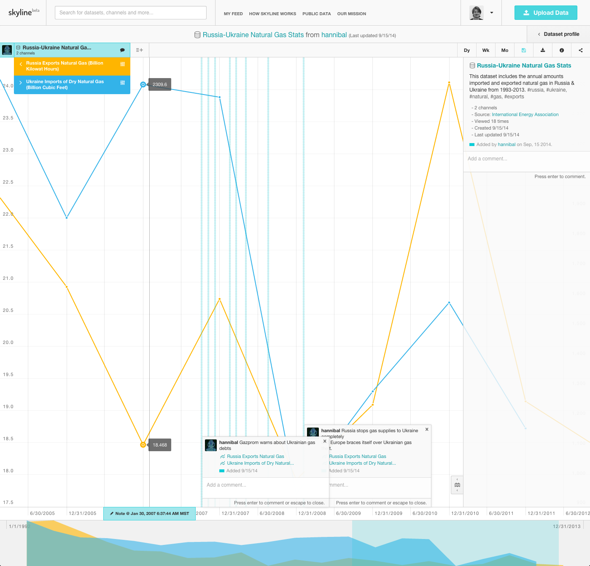
Task: Open hannibal link in Added by line
Action: click(x=506, y=144)
